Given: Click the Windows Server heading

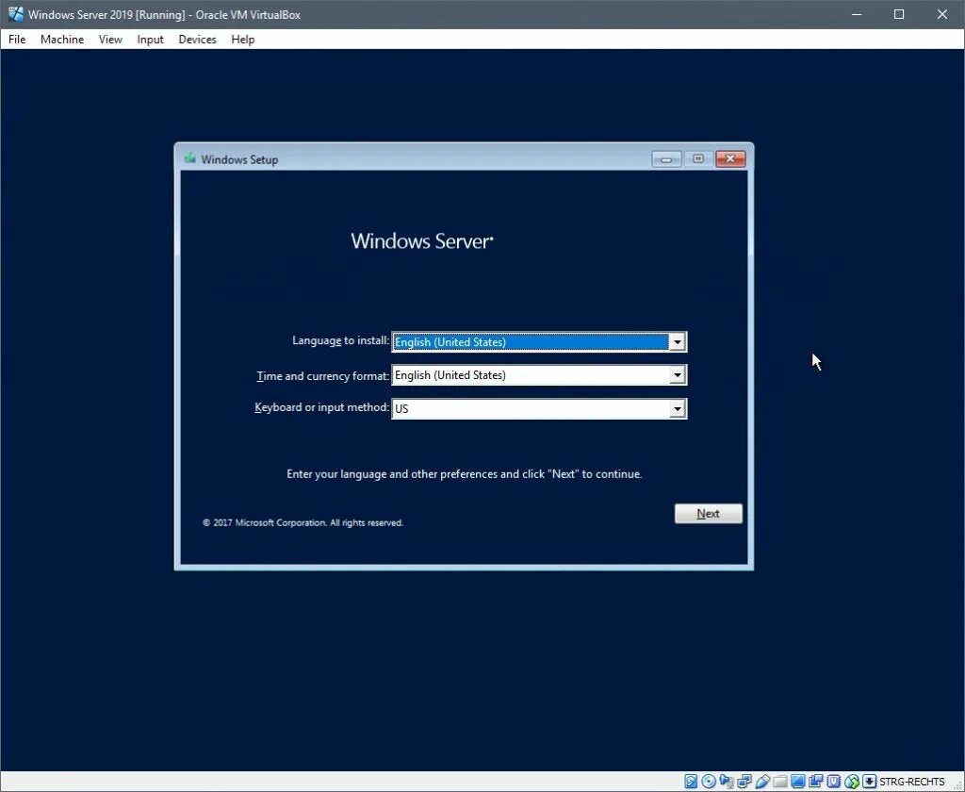Looking at the screenshot, I should click(x=422, y=240).
